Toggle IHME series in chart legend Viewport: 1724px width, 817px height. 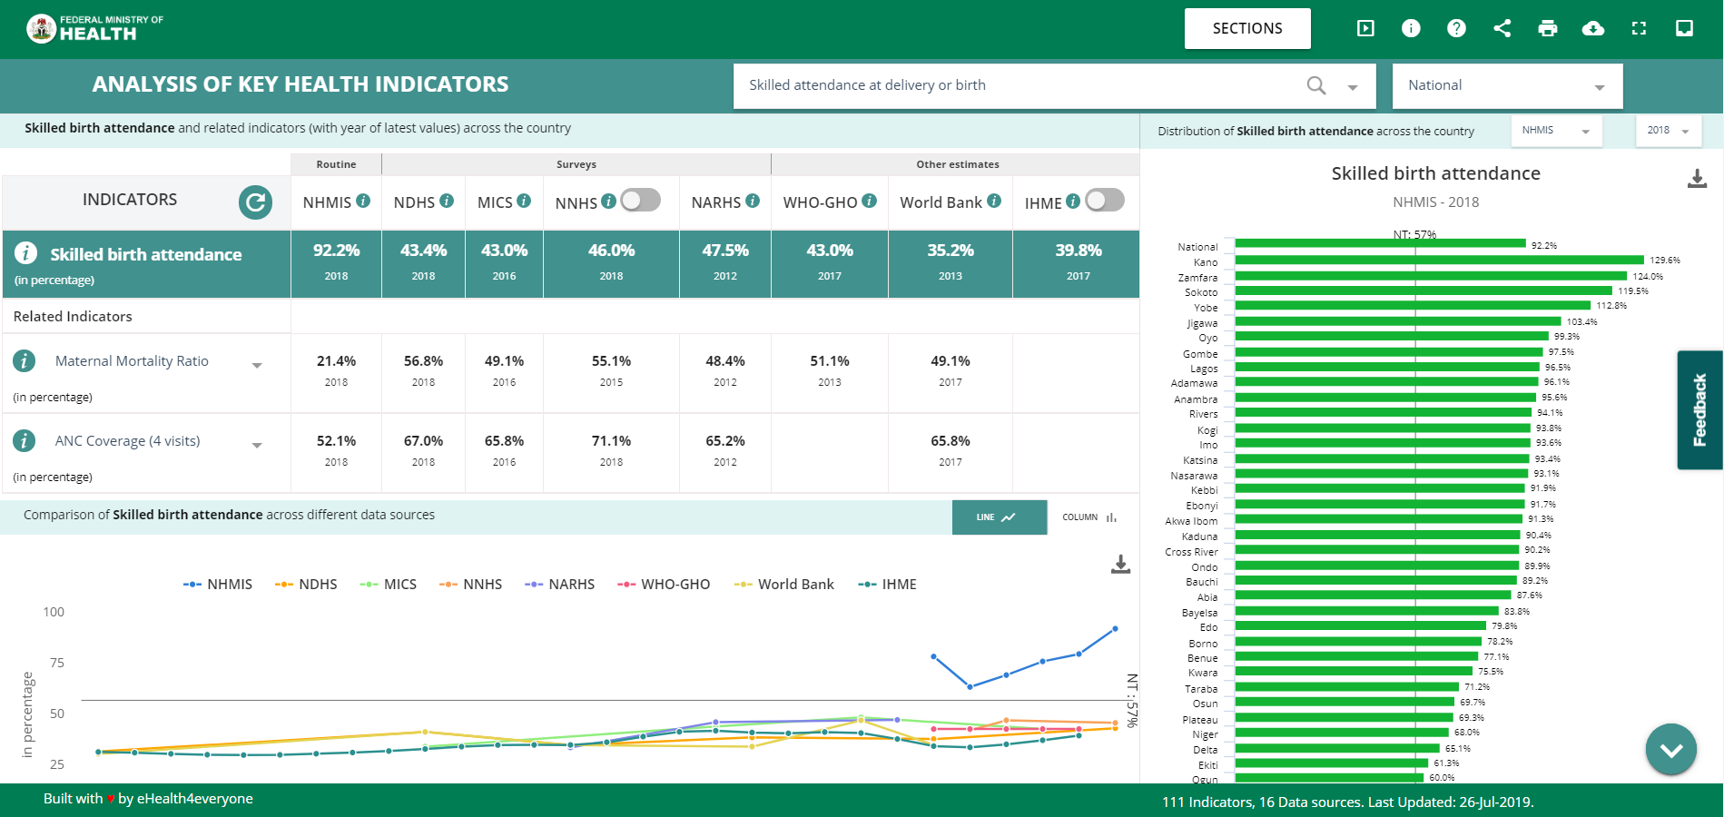point(887,585)
